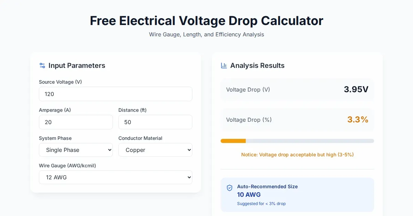
Task: Click the Suggested for < 3% drop text
Action: coord(261,204)
